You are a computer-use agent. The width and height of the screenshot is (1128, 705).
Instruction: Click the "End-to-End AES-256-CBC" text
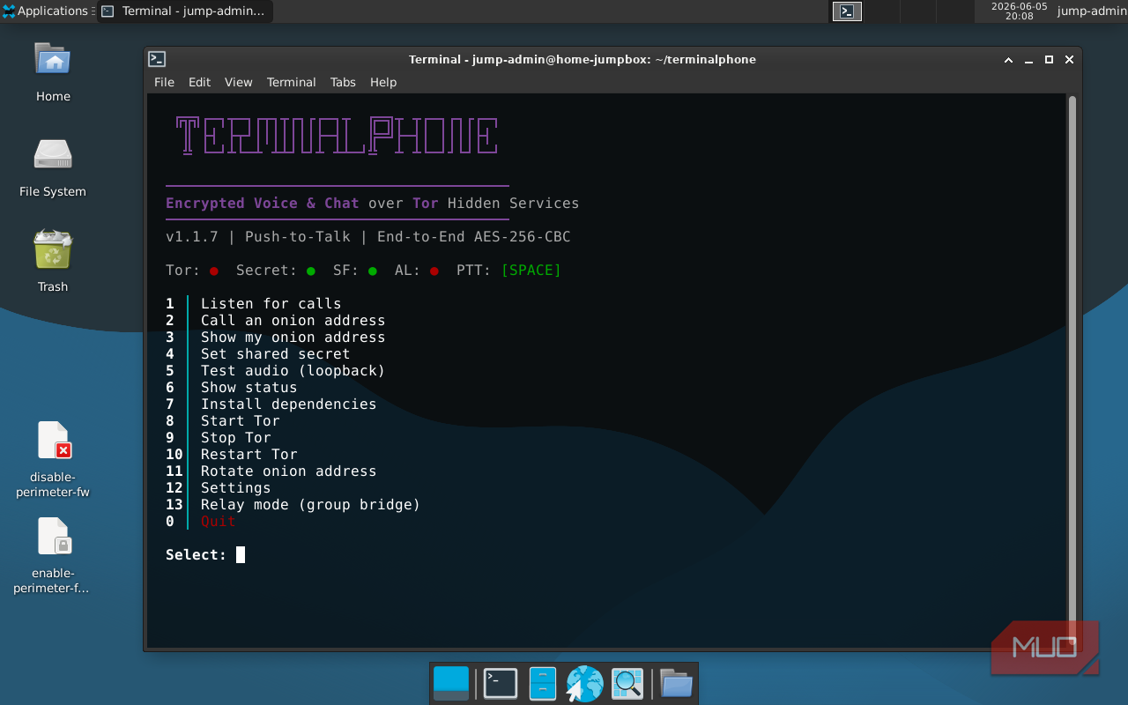473,236
